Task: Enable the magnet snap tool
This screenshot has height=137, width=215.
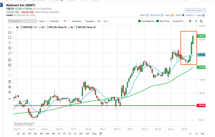Action: (10, 59)
